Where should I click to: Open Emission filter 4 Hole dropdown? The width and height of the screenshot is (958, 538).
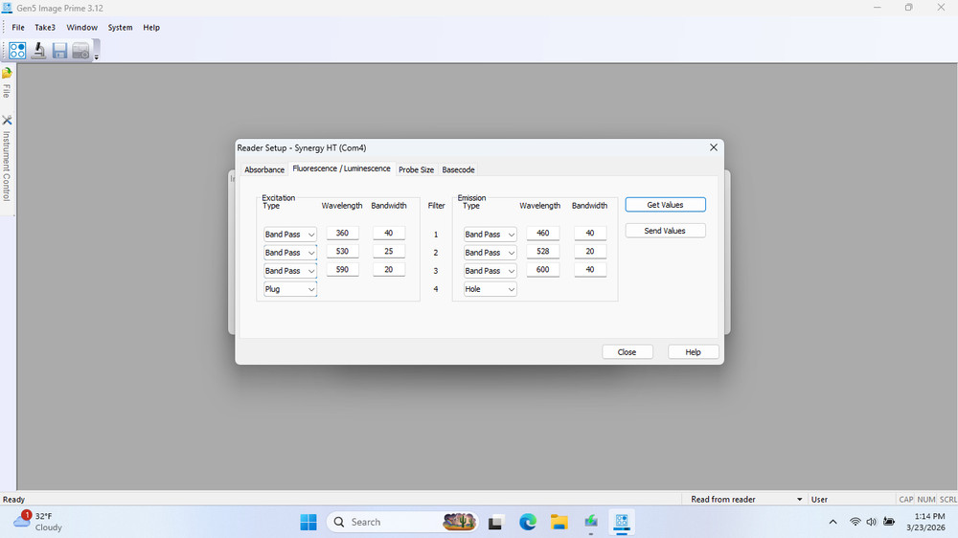tap(490, 289)
